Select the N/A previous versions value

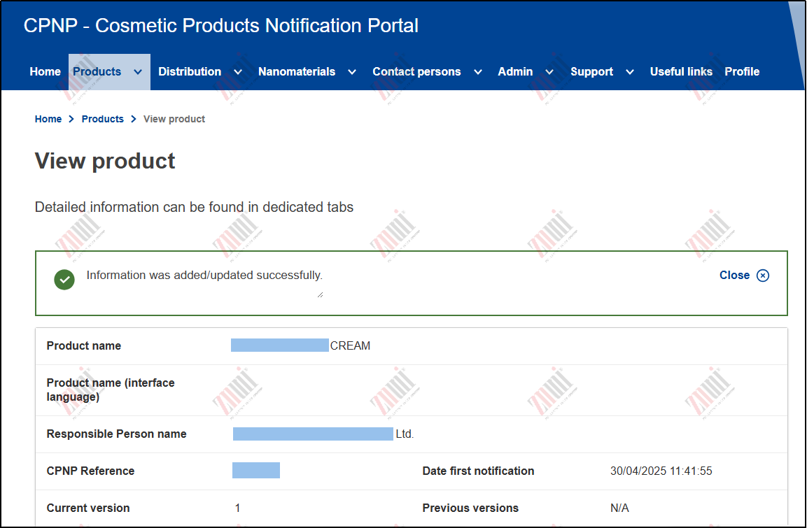(619, 508)
